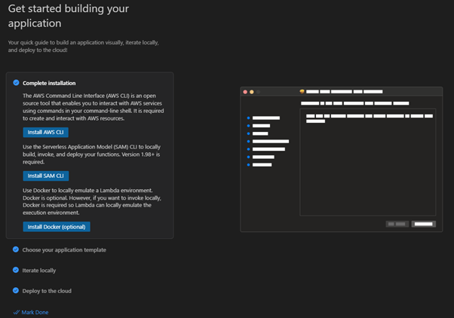Toggle the Deploy to the cloud checkmark
The height and width of the screenshot is (318, 454).
[16, 291]
